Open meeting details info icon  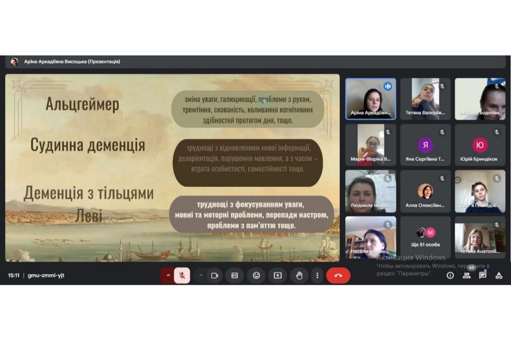450,275
